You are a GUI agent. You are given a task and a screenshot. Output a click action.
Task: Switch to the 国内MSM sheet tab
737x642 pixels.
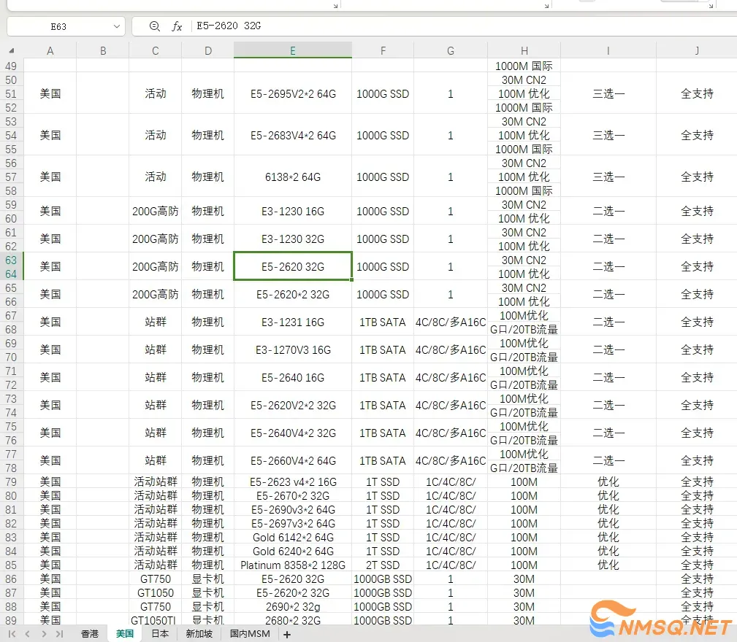pos(250,634)
